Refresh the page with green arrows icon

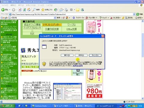click(x=24, y=10)
